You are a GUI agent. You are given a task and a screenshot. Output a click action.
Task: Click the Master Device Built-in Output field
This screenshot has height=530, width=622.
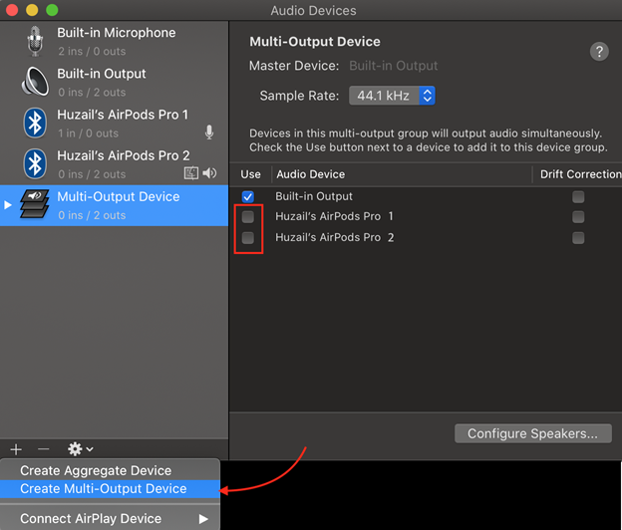(x=393, y=66)
